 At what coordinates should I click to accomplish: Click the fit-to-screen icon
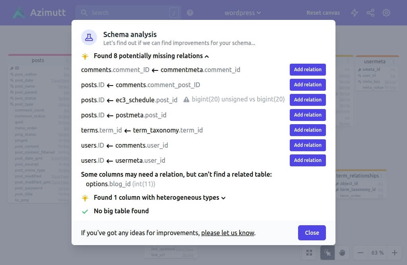click(x=309, y=252)
